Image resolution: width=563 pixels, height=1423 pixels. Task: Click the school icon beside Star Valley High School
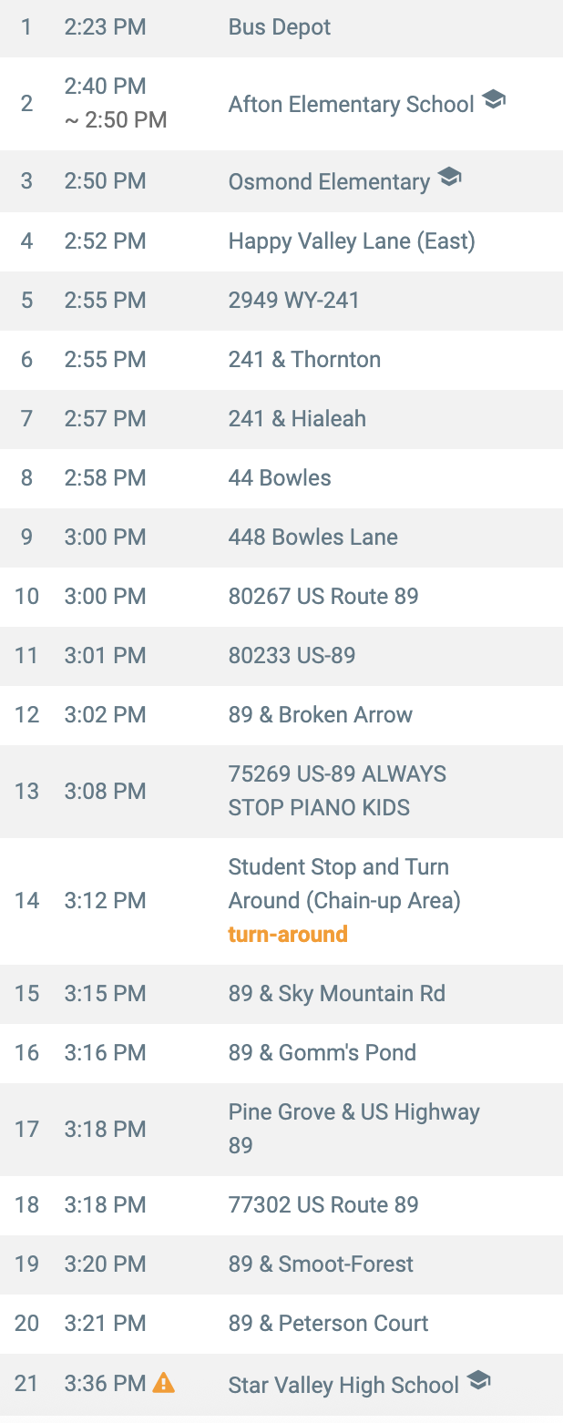(x=478, y=1381)
